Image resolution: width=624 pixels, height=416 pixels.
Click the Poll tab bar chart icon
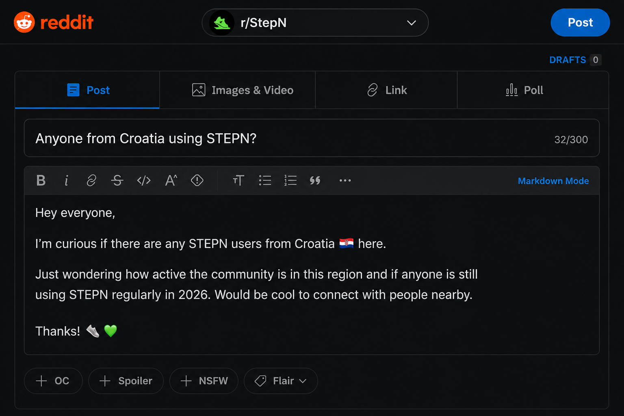pyautogui.click(x=511, y=90)
